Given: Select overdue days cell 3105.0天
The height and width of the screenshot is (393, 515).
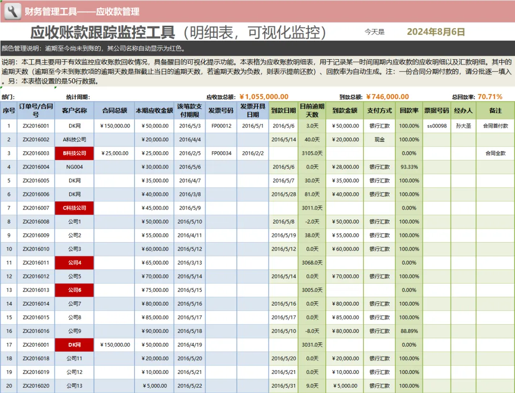Looking at the screenshot, I should pos(312,153).
